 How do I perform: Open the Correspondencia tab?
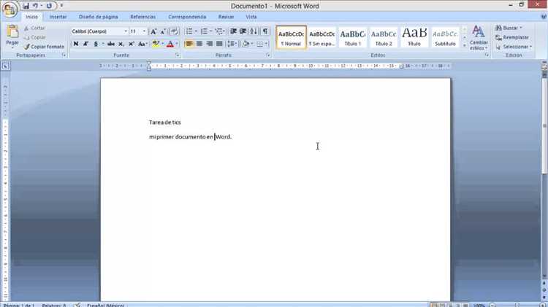point(187,17)
